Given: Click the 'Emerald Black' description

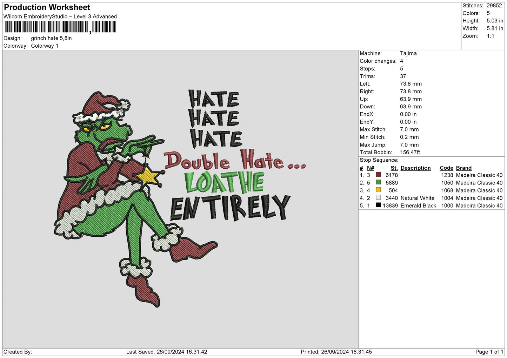Looking at the screenshot, I should (x=418, y=205).
